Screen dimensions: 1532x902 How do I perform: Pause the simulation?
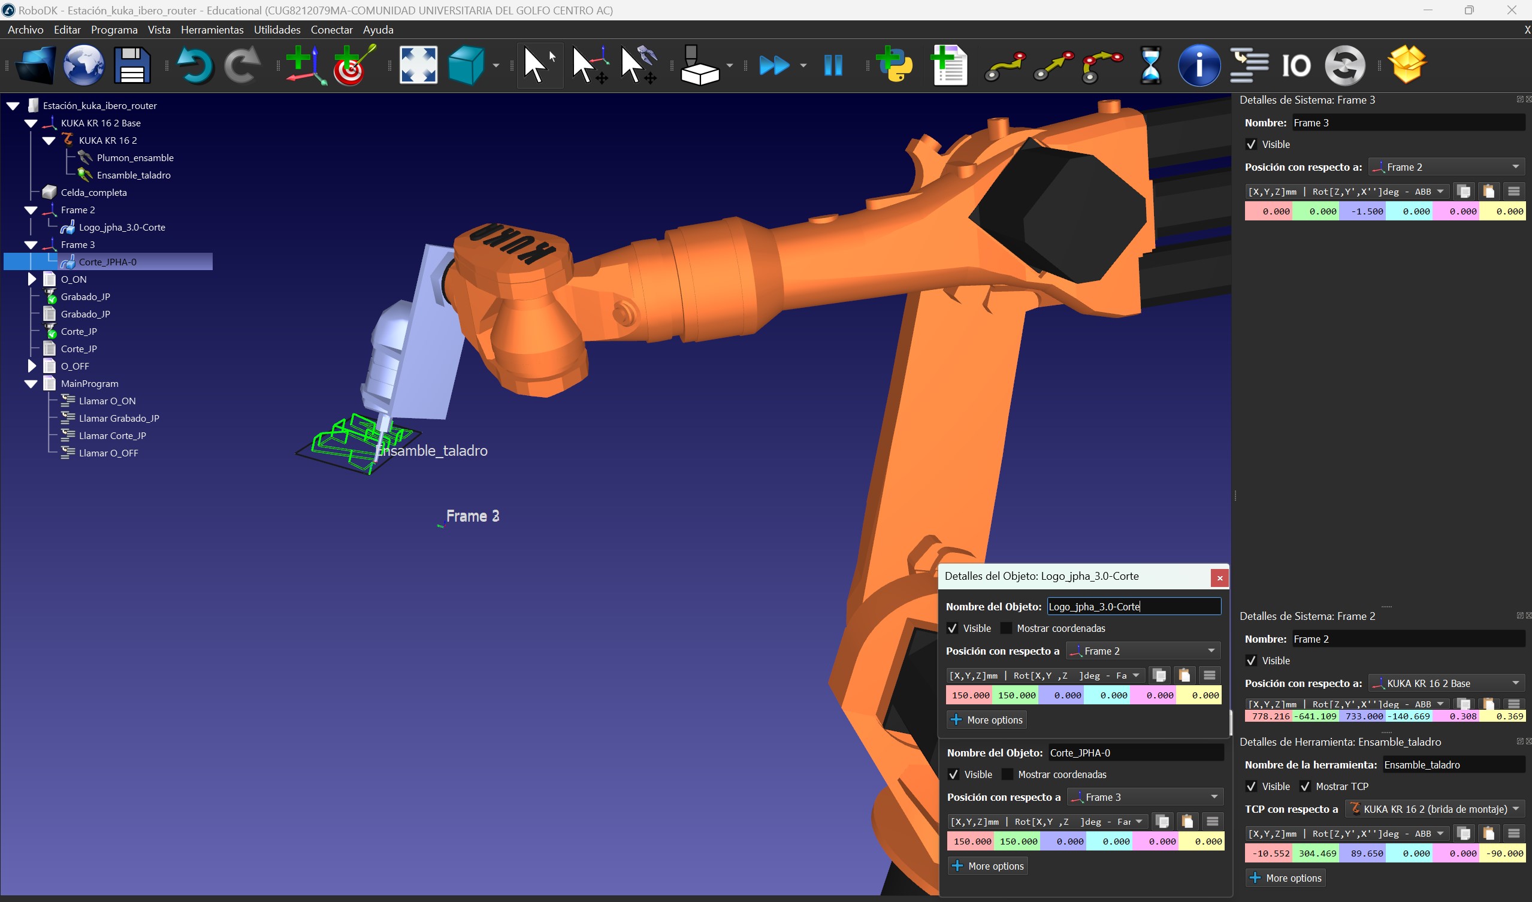pos(833,65)
